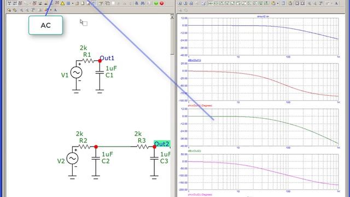This screenshot has width=350, height=197.
Task: Open the dropdown arrow next to yellow graph icon
Action: [278, 3]
